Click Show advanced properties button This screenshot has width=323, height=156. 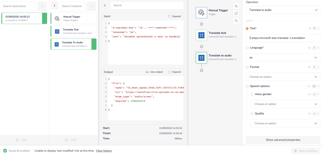point(283,140)
